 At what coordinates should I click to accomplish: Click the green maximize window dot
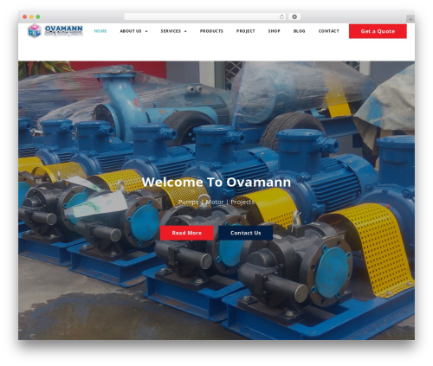click(38, 16)
